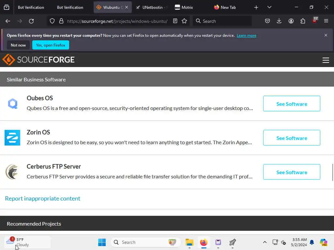Click the sourceforge.net URL address bar
The image size is (334, 250).
(117, 21)
